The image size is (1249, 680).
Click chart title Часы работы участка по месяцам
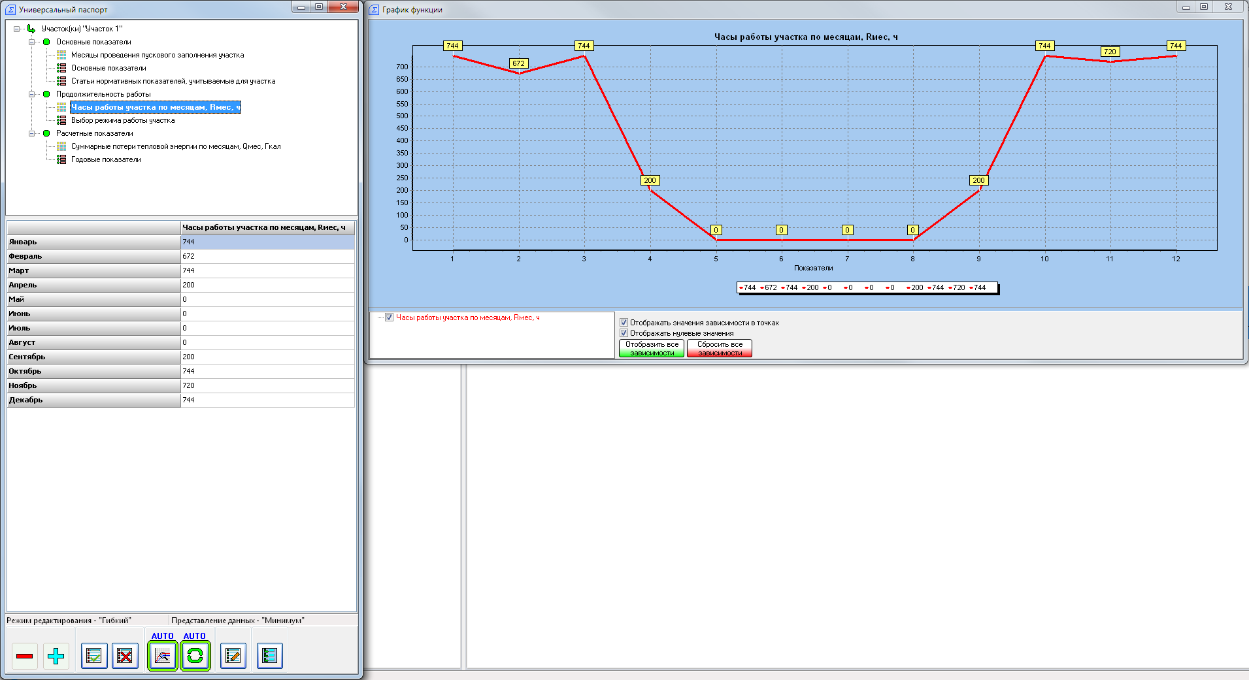[806, 37]
